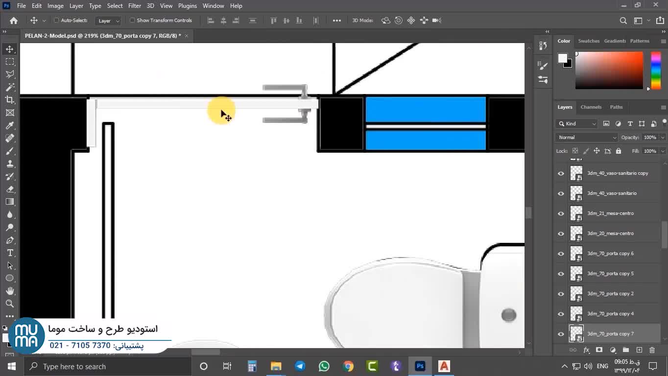668x376 pixels.
Task: Open the Filter menu
Action: [x=134, y=6]
